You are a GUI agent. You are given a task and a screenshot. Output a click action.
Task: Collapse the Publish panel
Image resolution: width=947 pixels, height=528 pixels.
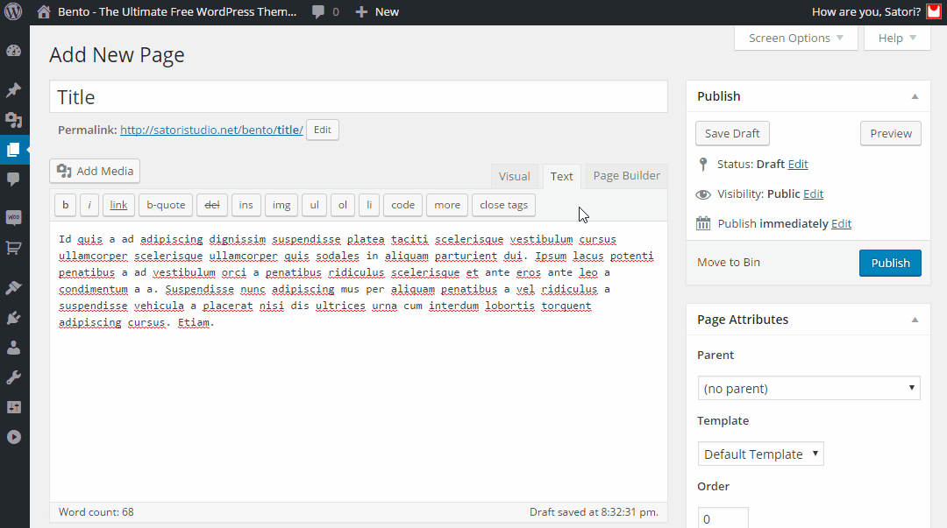coord(915,96)
